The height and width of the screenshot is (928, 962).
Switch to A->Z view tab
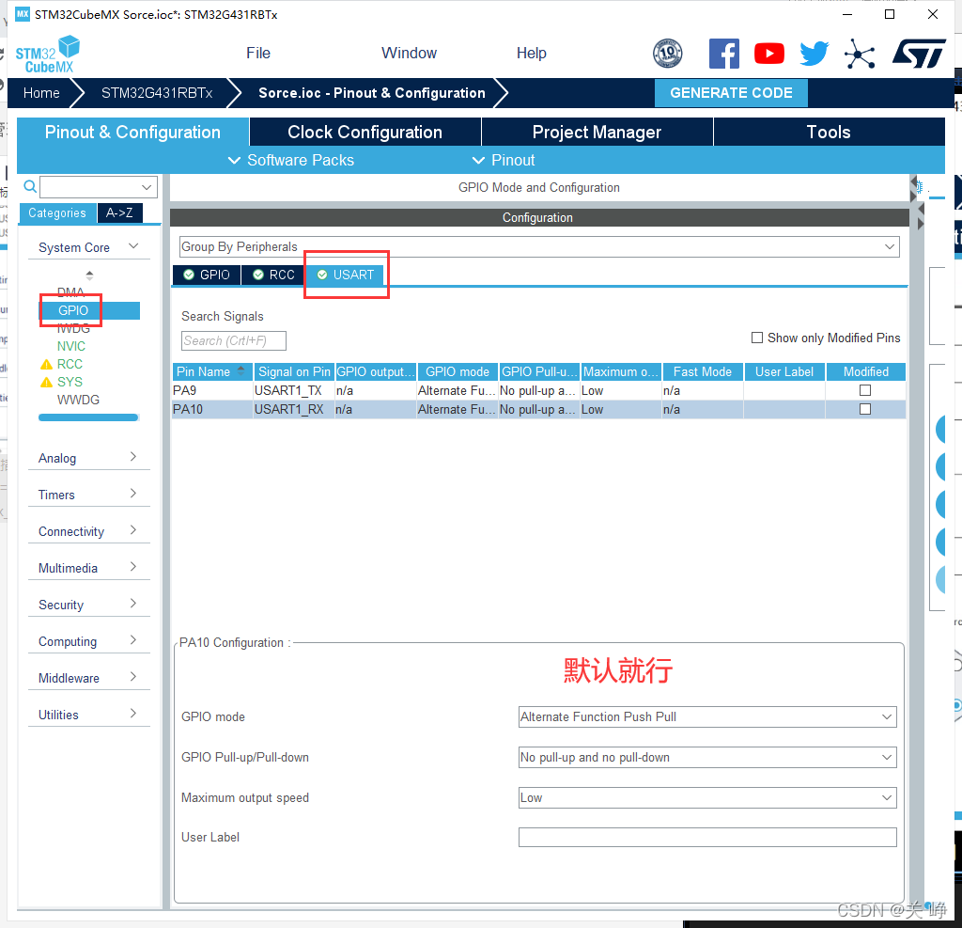[119, 213]
